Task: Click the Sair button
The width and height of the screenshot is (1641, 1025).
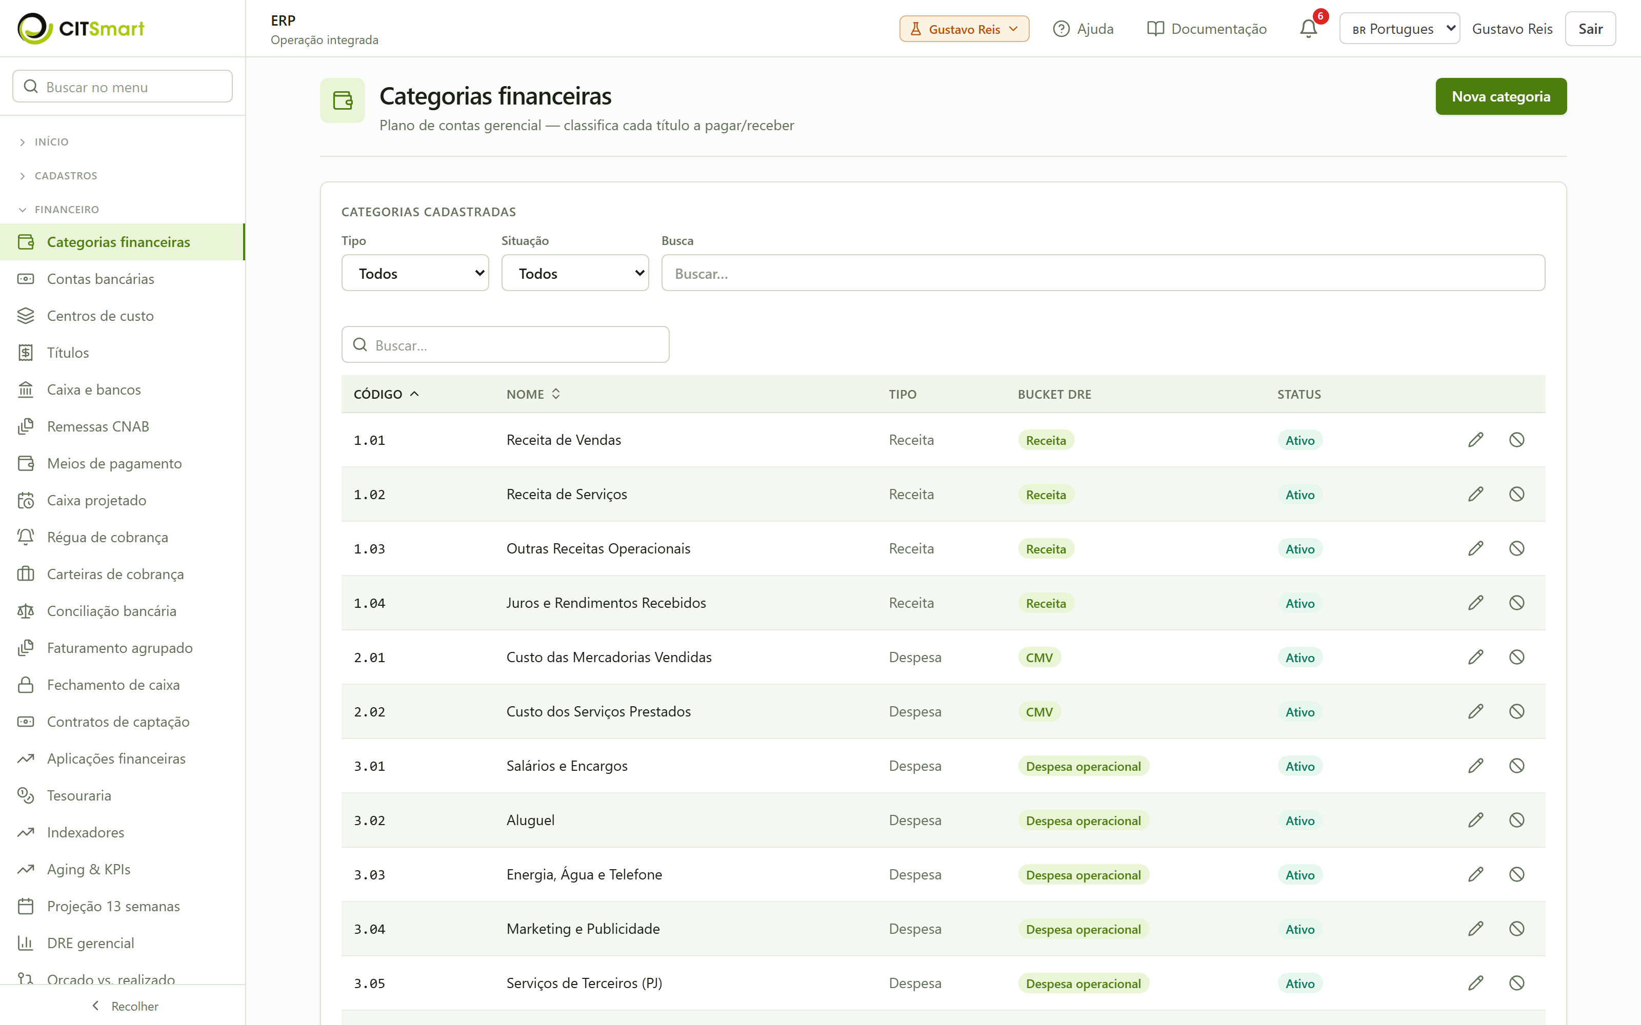Action: [x=1590, y=29]
